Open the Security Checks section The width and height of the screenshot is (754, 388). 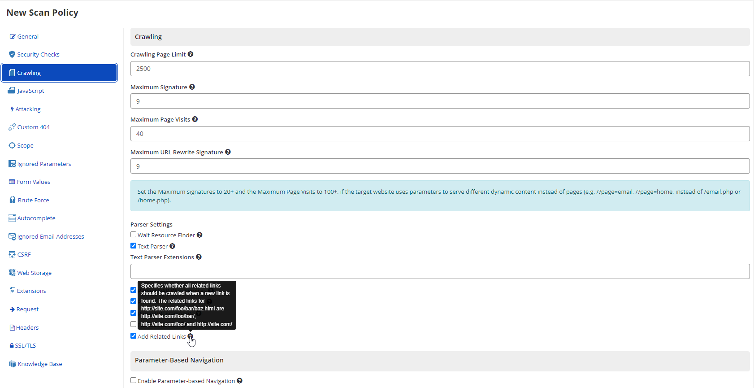tap(38, 54)
